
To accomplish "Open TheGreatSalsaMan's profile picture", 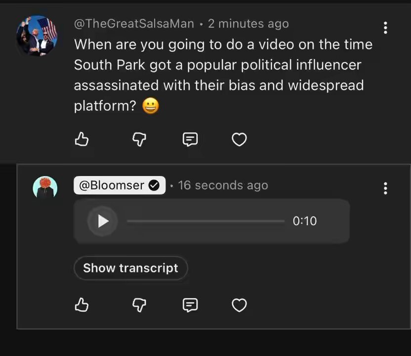I will (37, 36).
